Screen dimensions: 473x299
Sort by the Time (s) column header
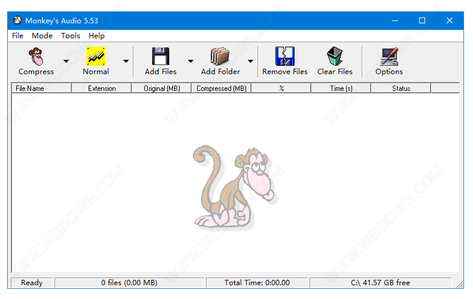[x=341, y=89]
